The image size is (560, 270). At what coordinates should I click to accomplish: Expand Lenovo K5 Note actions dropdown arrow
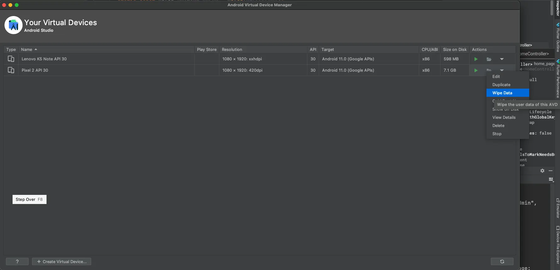[x=502, y=59]
